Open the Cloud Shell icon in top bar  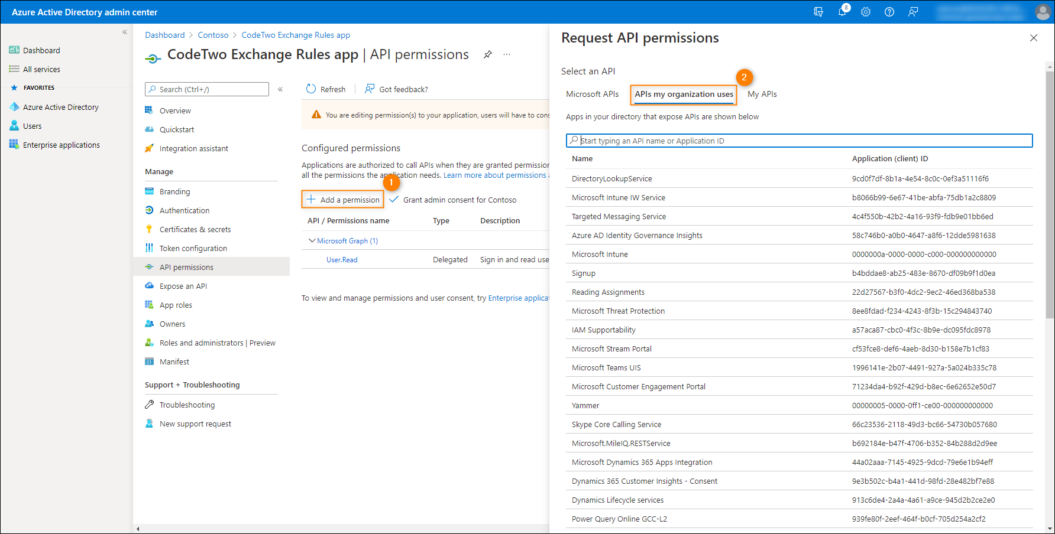pos(818,12)
